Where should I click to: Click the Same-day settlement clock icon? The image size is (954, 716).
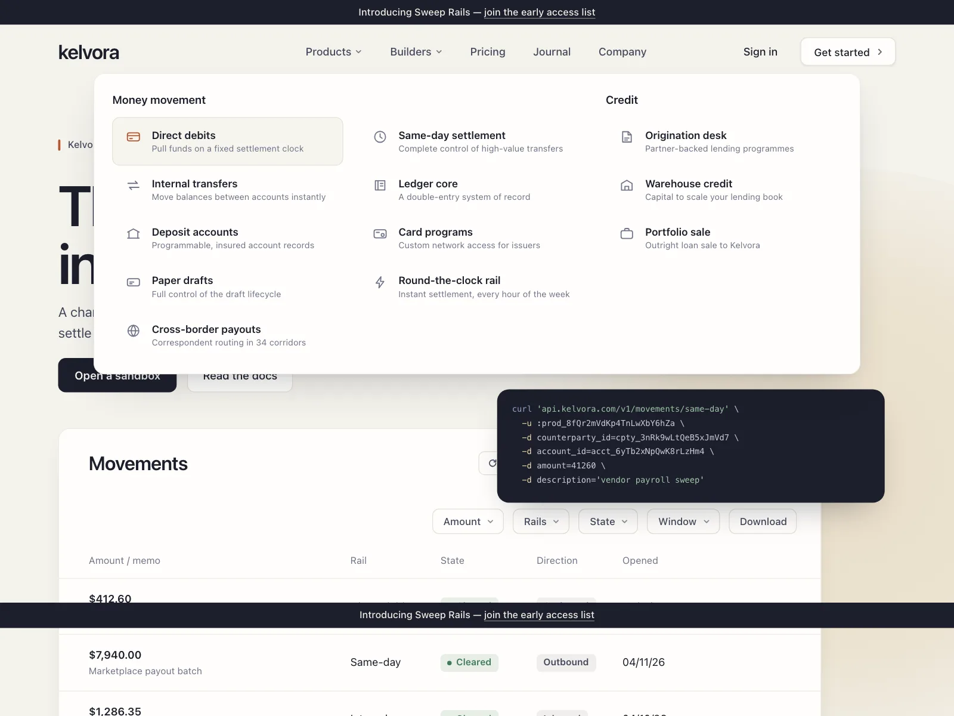pos(380,137)
